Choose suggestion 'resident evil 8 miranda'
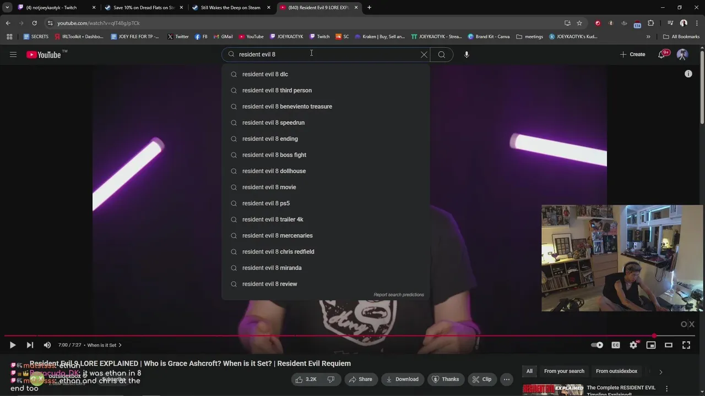705x396 pixels. point(326,268)
